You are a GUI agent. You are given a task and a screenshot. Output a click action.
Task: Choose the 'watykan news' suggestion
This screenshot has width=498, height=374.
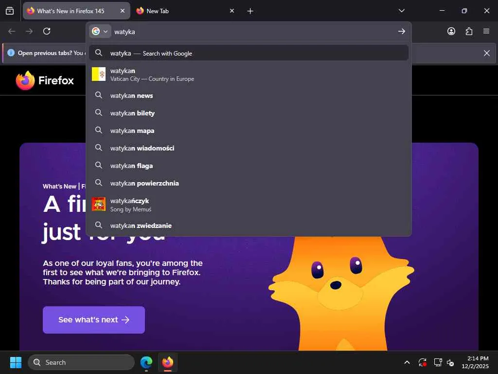[249, 95]
